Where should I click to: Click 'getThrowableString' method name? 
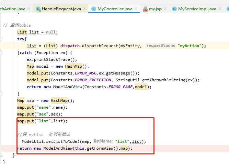(x=164, y=80)
